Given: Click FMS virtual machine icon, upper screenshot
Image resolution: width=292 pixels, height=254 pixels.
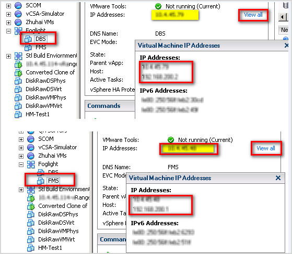Looking at the screenshot, I should click(x=28, y=48).
